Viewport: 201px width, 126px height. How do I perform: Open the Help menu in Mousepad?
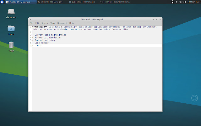tap(71, 23)
